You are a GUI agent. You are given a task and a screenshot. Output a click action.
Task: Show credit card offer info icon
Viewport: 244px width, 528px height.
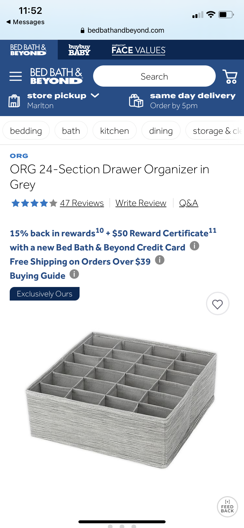pyautogui.click(x=194, y=246)
